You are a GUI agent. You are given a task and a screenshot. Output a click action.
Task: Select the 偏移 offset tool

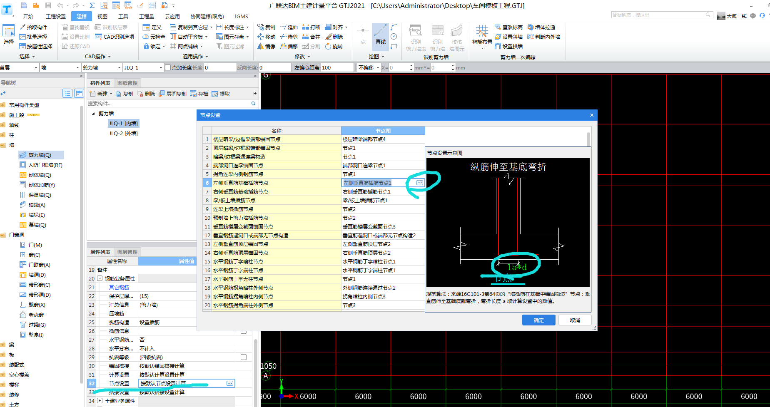click(x=289, y=46)
